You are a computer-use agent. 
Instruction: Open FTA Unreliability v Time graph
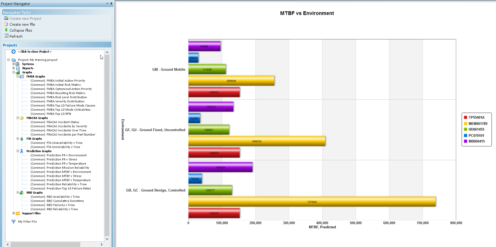pyautogui.click(x=55, y=147)
